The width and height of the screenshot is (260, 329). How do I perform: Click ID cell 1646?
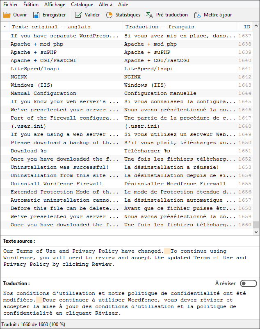coord(245,110)
